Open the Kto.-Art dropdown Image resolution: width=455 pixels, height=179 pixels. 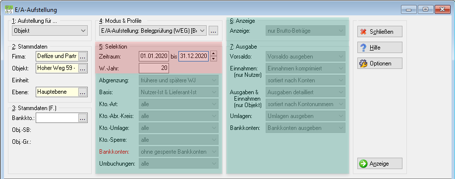(x=178, y=104)
